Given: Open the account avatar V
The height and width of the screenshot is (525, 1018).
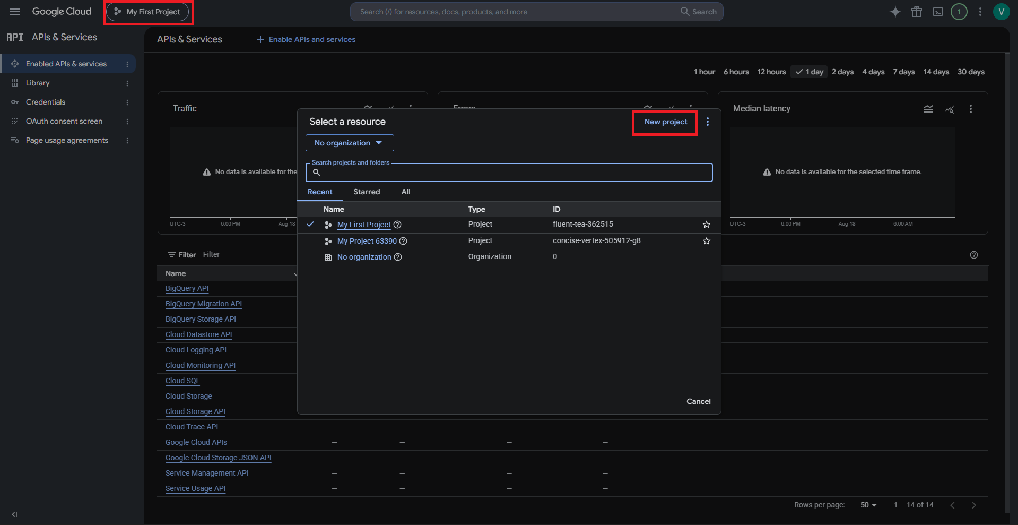Looking at the screenshot, I should pyautogui.click(x=1002, y=12).
